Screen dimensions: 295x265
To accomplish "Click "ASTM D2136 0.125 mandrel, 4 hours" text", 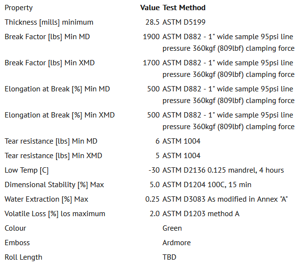I will 223,170.
